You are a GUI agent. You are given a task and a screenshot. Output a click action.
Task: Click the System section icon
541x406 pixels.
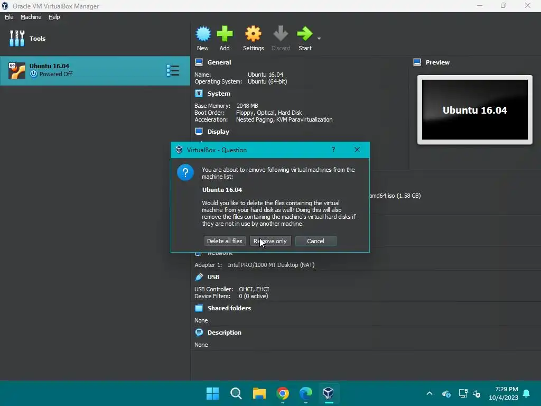click(199, 93)
